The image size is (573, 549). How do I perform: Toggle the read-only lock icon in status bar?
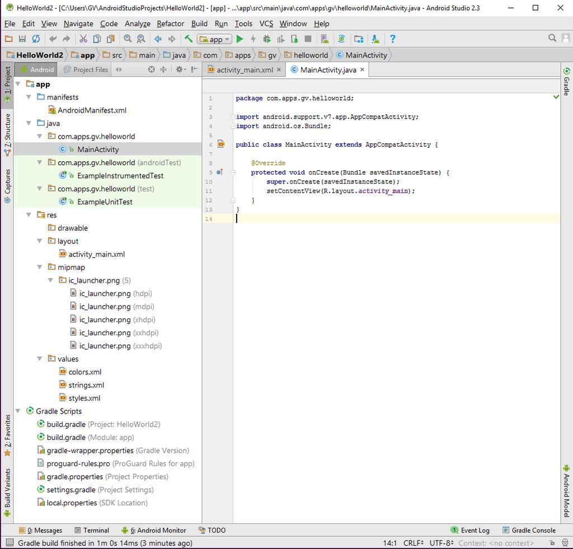point(552,543)
